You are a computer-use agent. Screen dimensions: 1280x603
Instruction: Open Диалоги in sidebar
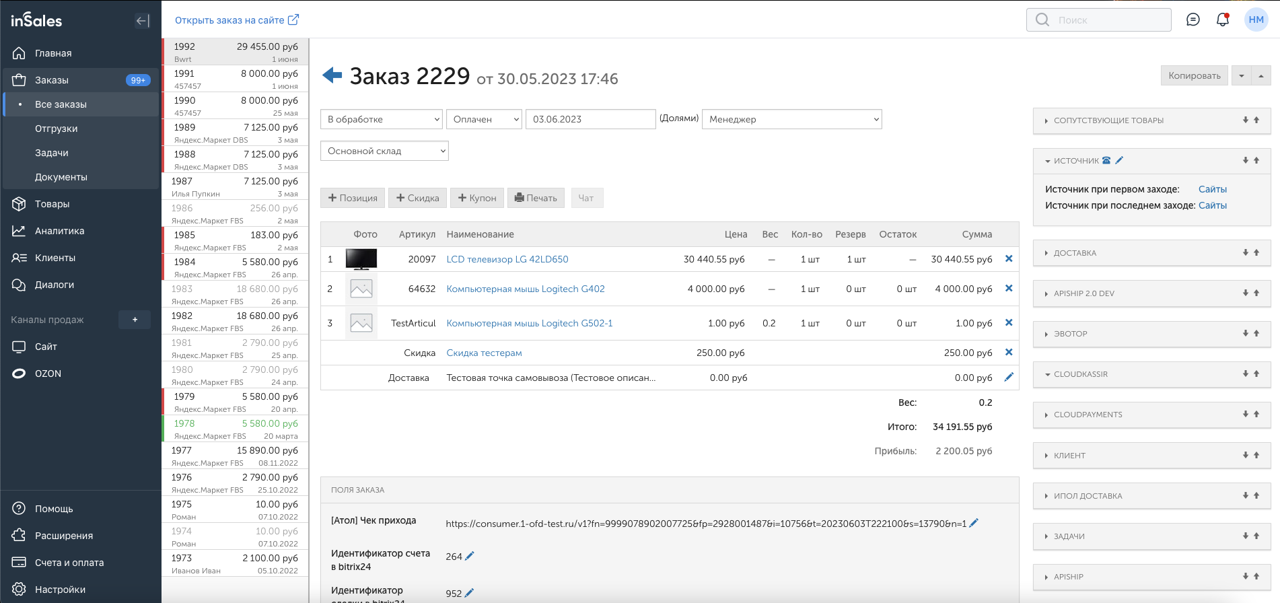[x=81, y=285]
